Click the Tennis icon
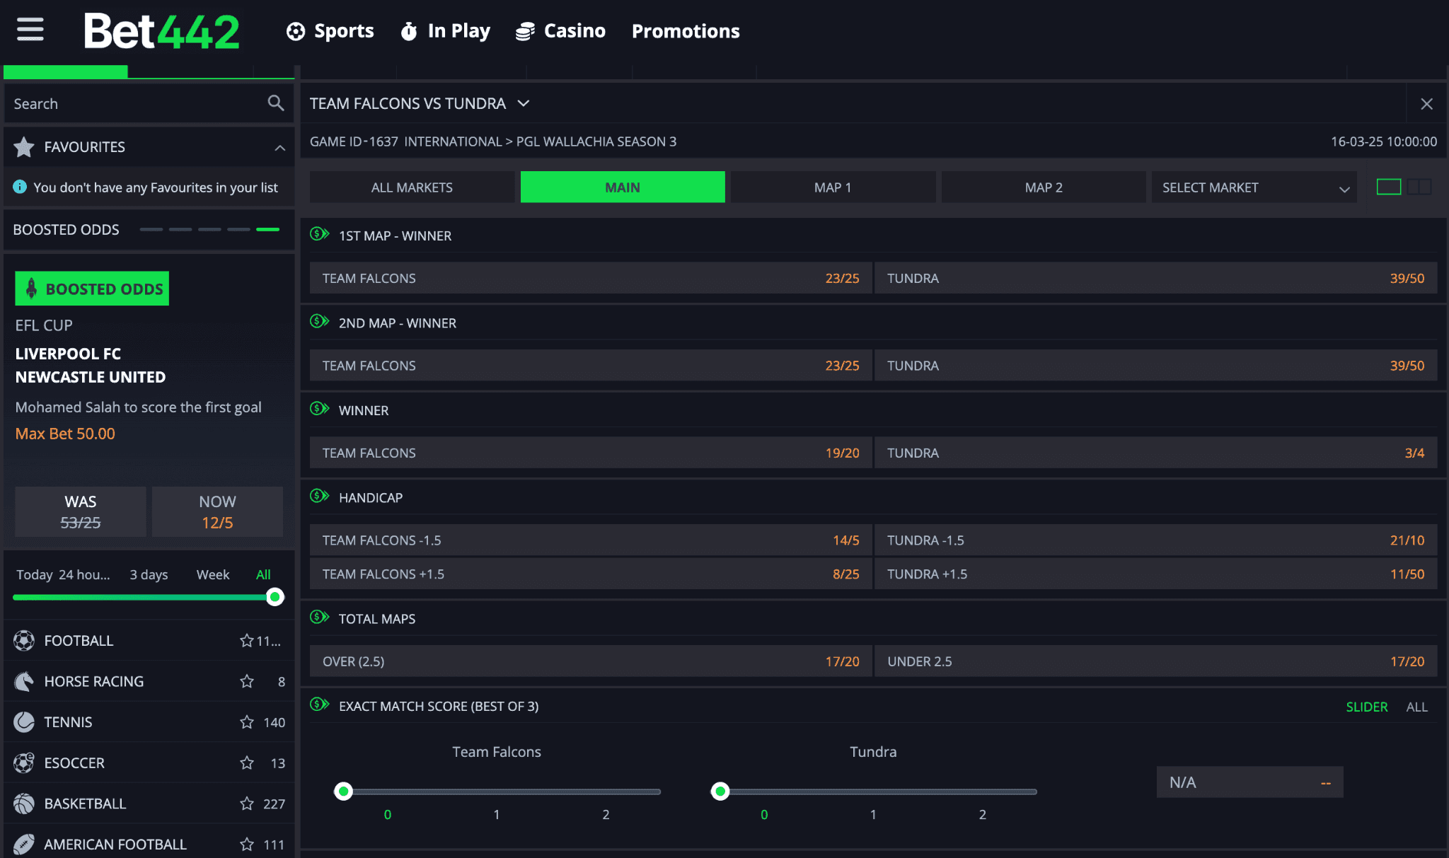The width and height of the screenshot is (1449, 858). click(24, 722)
